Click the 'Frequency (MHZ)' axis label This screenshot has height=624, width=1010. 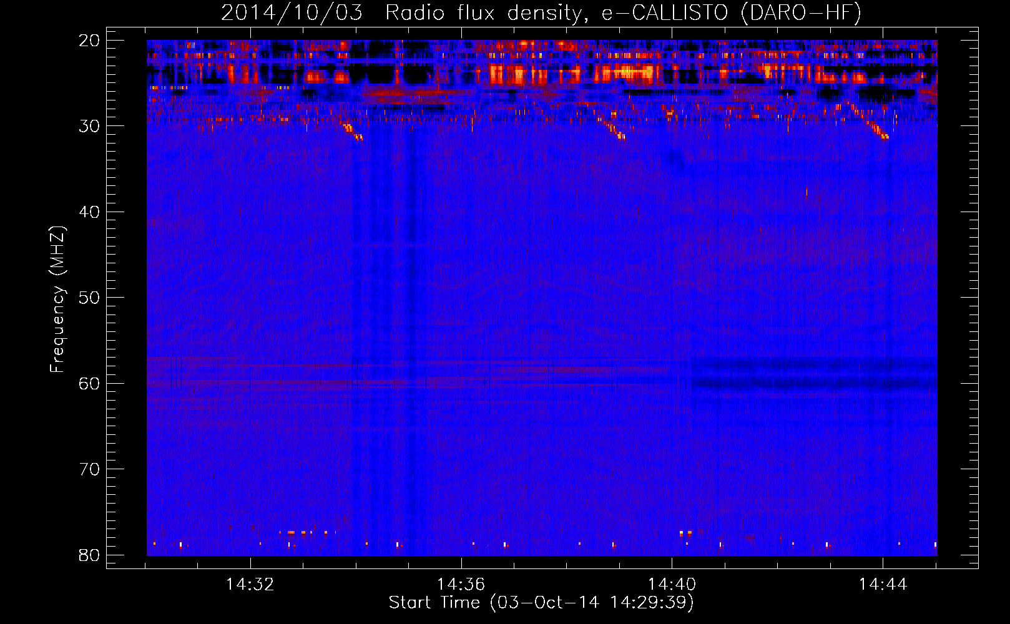(57, 300)
